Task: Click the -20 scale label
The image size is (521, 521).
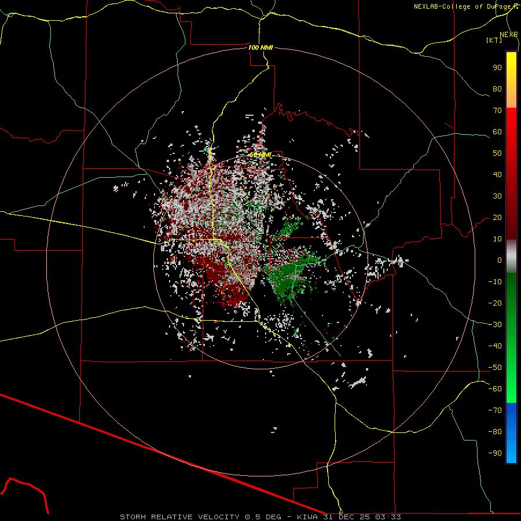Action: tap(495, 303)
